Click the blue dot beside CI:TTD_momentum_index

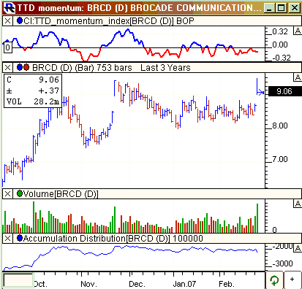tap(20, 21)
